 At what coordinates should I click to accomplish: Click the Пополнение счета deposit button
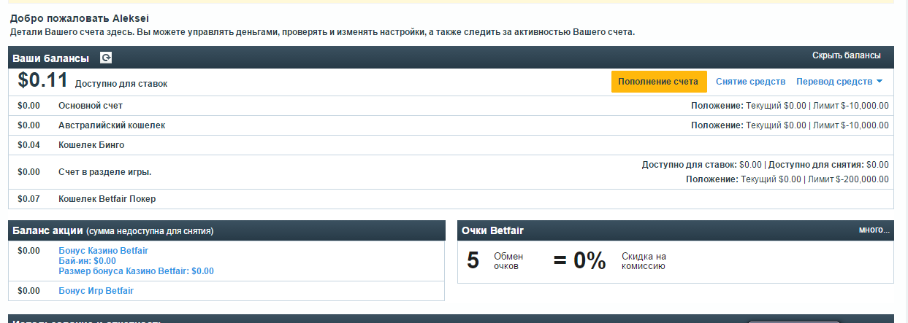tap(659, 82)
